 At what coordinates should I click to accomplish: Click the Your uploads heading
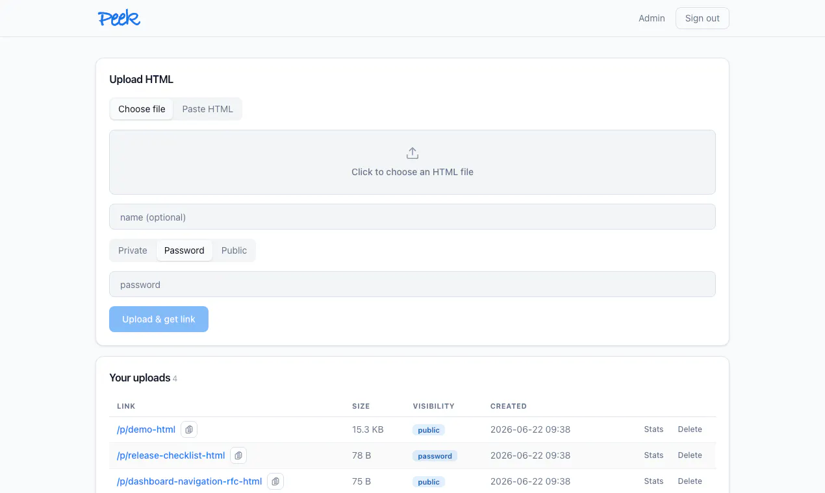point(140,378)
